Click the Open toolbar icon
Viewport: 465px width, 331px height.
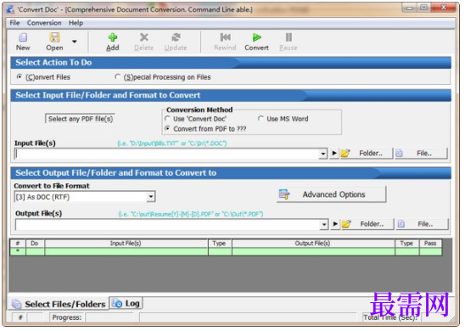pyautogui.click(x=54, y=37)
